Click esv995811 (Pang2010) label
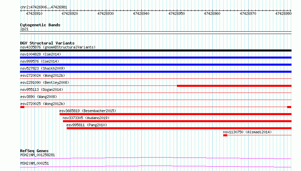The height and width of the screenshot is (171, 301). (87, 125)
